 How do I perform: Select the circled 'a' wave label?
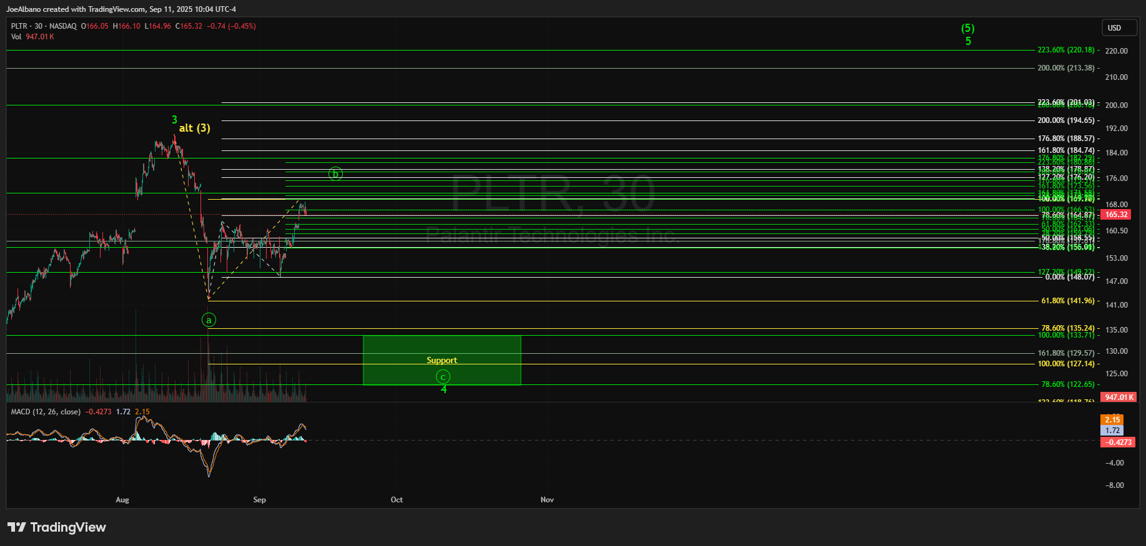coord(209,320)
